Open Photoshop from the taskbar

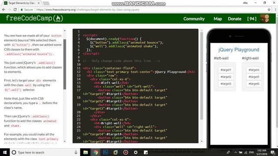pos(106,152)
